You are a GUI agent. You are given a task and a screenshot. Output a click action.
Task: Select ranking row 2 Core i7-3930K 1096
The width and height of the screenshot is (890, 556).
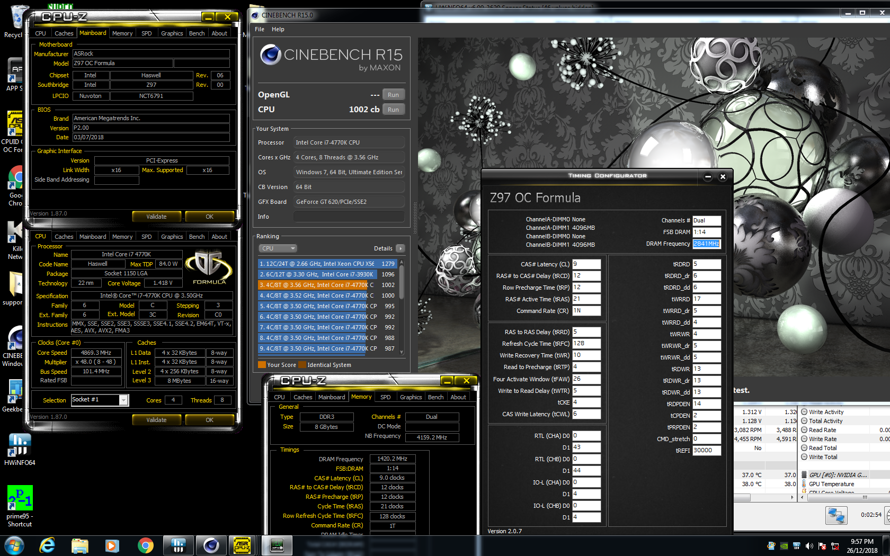[327, 274]
